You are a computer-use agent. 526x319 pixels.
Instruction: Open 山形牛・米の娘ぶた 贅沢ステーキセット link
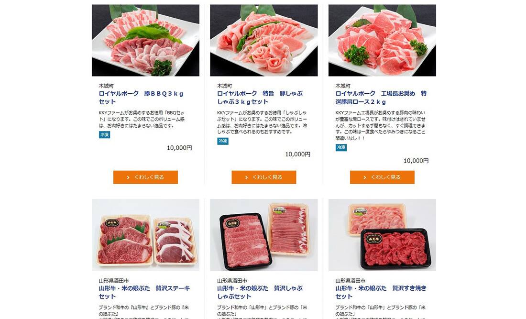(144, 292)
